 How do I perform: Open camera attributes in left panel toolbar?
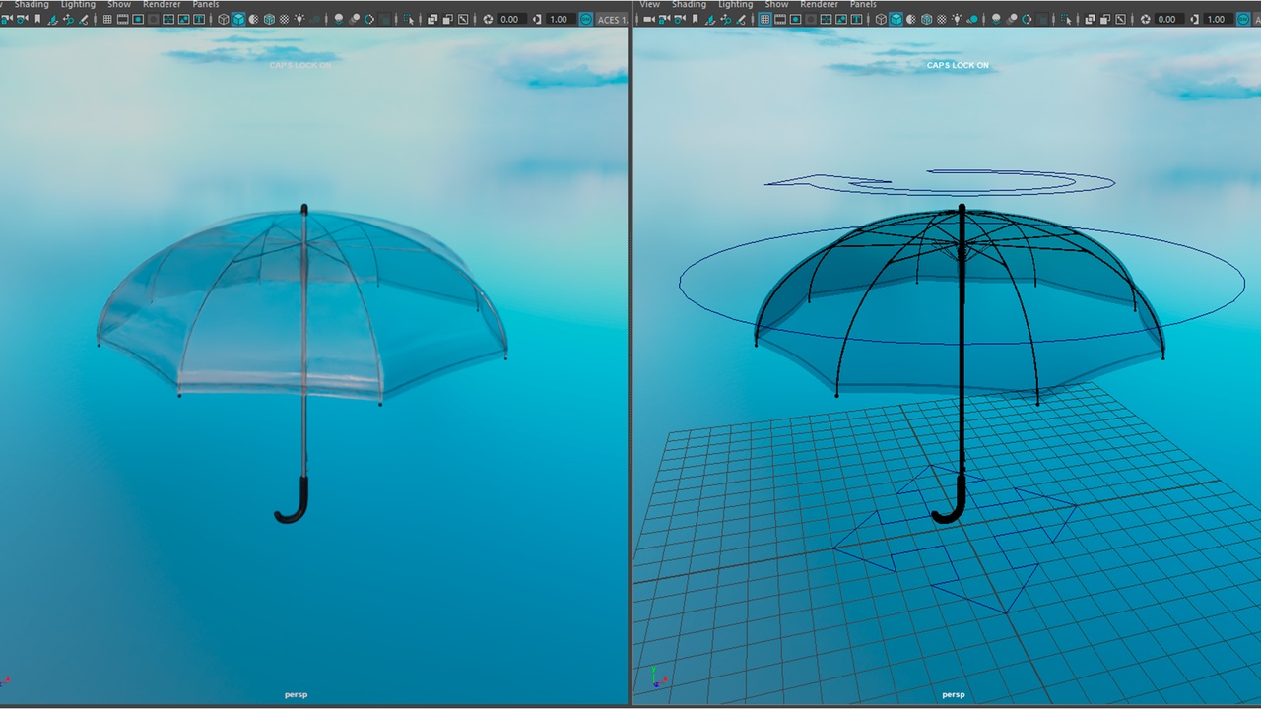pyautogui.click(x=22, y=19)
